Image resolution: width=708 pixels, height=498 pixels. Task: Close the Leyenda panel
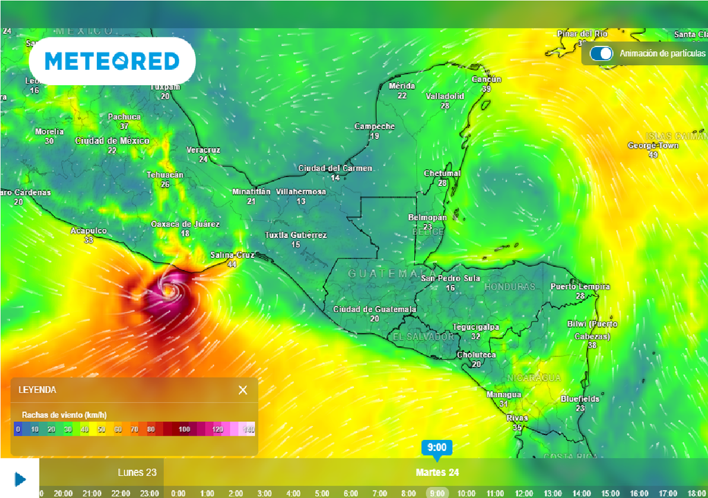[243, 390]
